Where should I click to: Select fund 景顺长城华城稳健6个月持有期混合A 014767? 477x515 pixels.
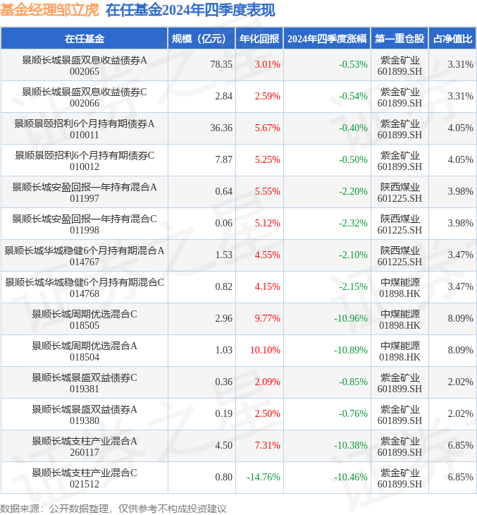click(x=85, y=256)
